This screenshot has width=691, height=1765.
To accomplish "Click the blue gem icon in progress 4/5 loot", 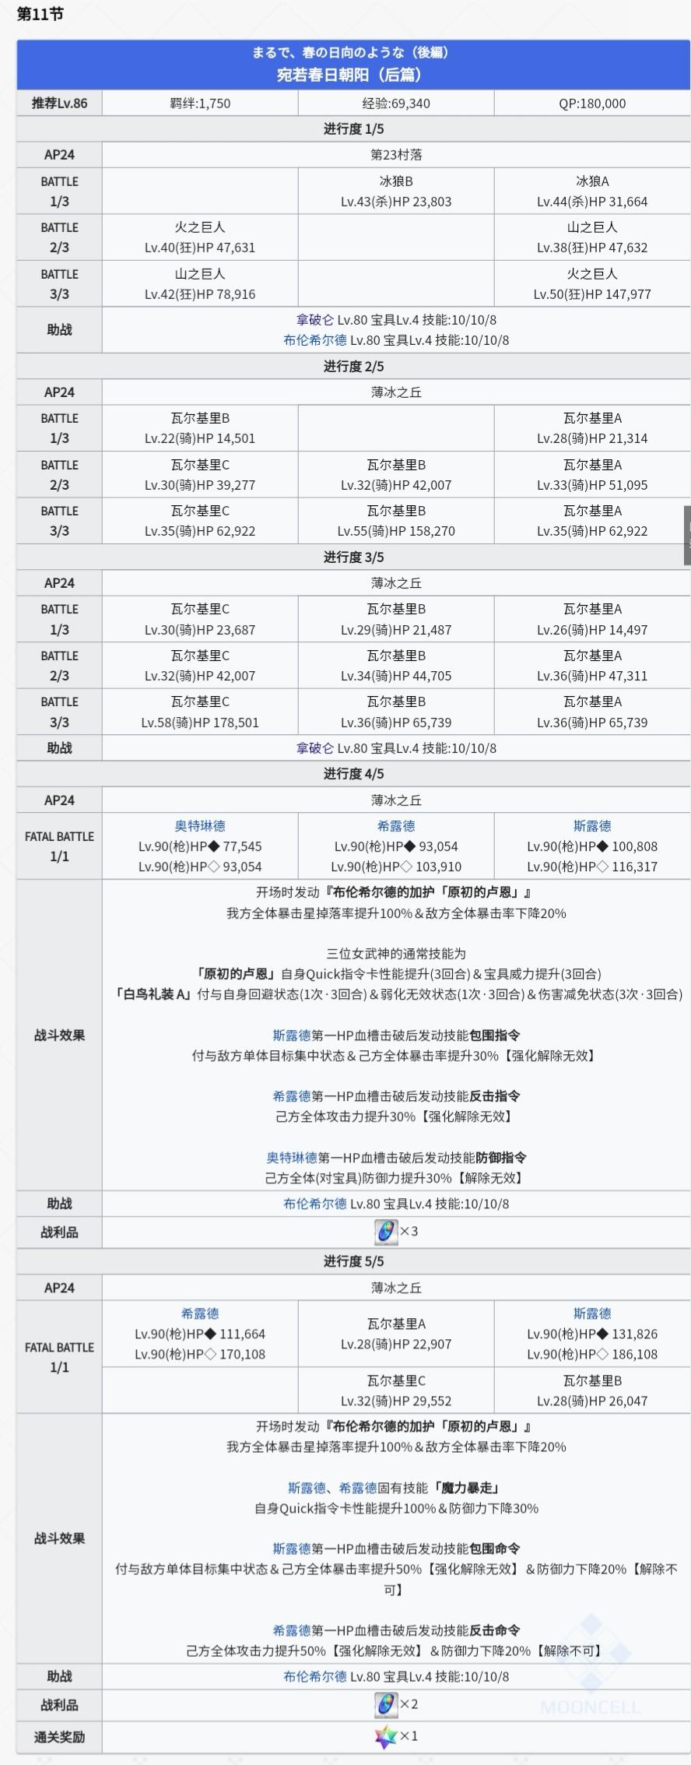I will point(386,1232).
